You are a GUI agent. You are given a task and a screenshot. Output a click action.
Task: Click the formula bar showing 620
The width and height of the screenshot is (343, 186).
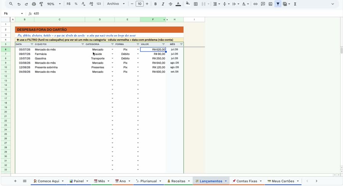coord(186,14)
